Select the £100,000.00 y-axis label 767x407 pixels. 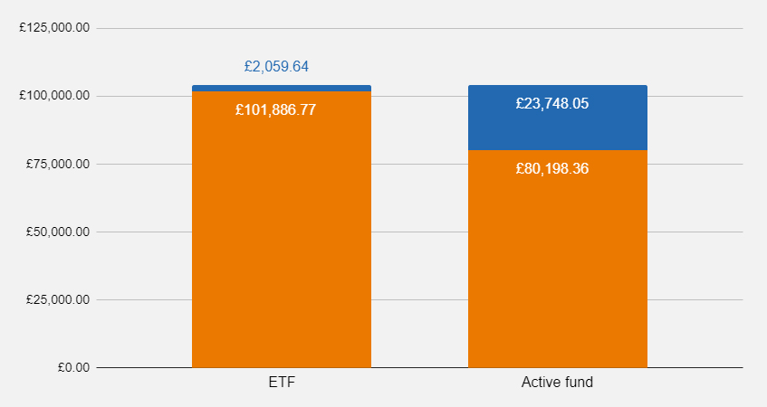click(x=54, y=96)
